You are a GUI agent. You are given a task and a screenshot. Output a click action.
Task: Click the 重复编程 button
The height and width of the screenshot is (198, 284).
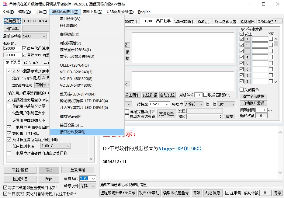(78, 170)
